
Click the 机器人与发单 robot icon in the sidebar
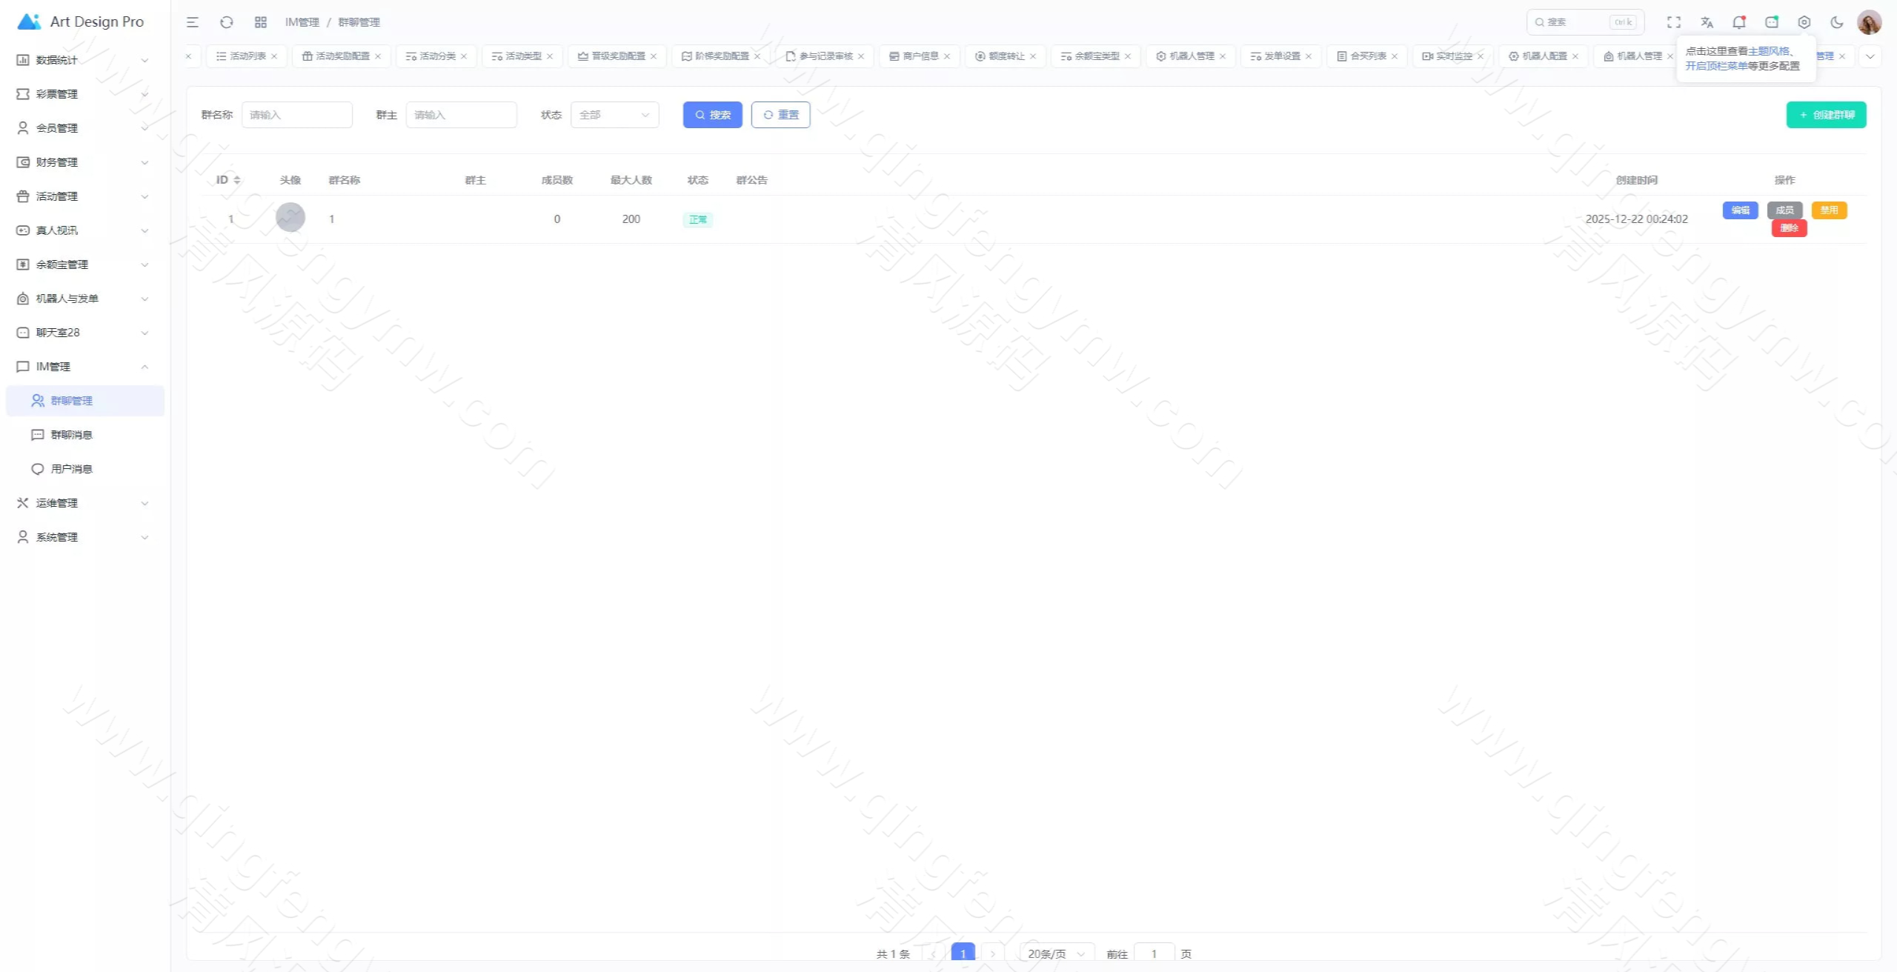tap(23, 299)
